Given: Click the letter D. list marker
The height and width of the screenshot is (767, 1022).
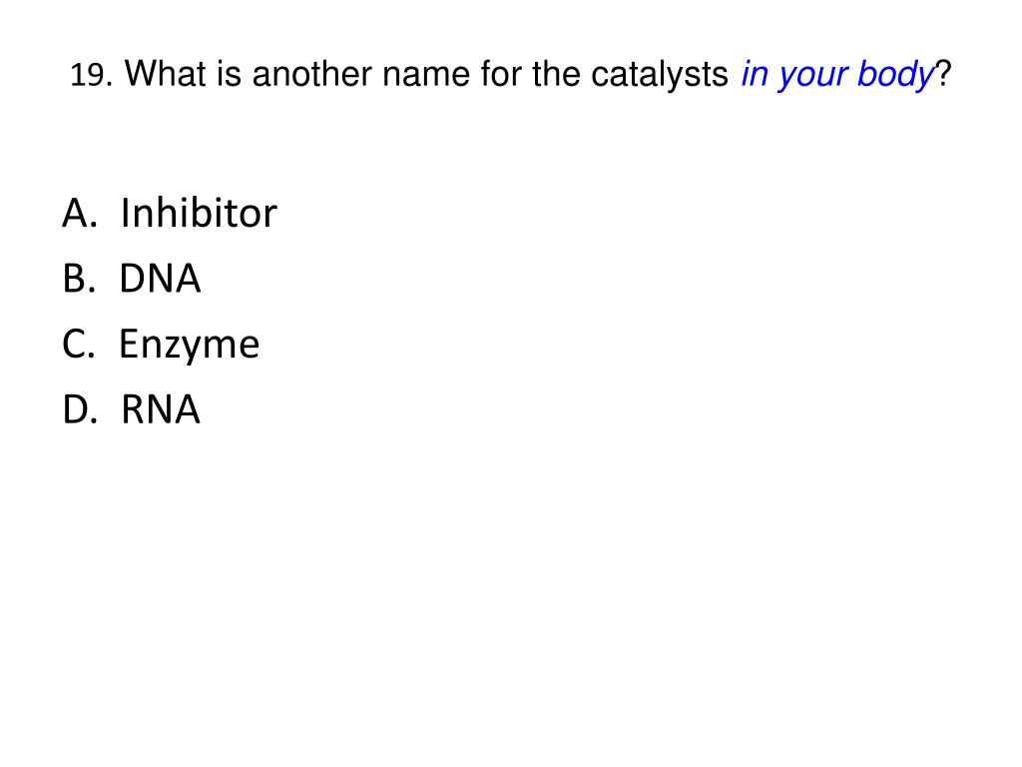Looking at the screenshot, I should [x=80, y=409].
